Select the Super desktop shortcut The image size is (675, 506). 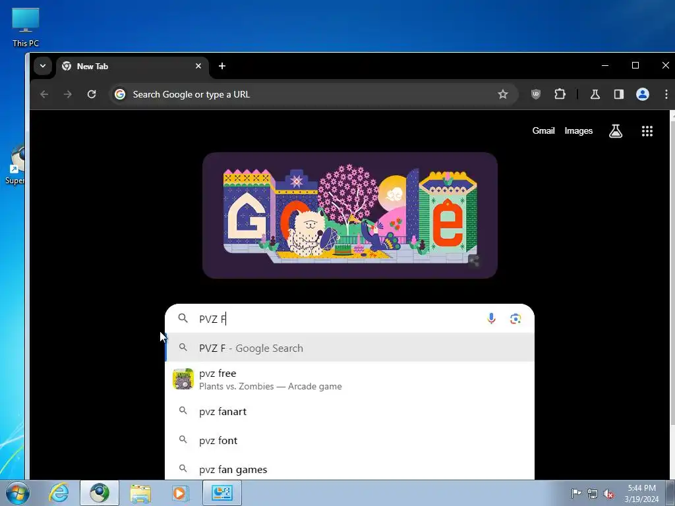point(15,165)
